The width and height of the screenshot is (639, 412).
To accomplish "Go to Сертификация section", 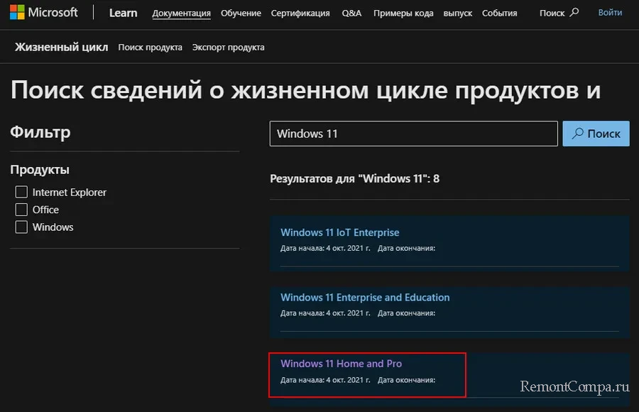I will click(301, 13).
